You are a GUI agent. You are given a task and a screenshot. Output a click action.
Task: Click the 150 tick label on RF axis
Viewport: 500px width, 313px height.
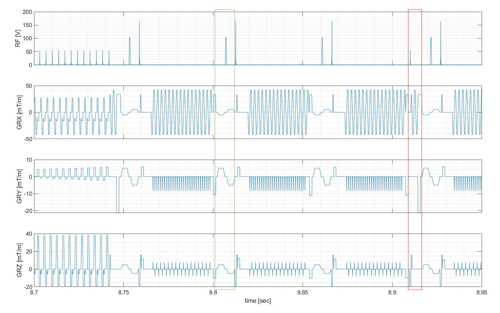[27, 25]
